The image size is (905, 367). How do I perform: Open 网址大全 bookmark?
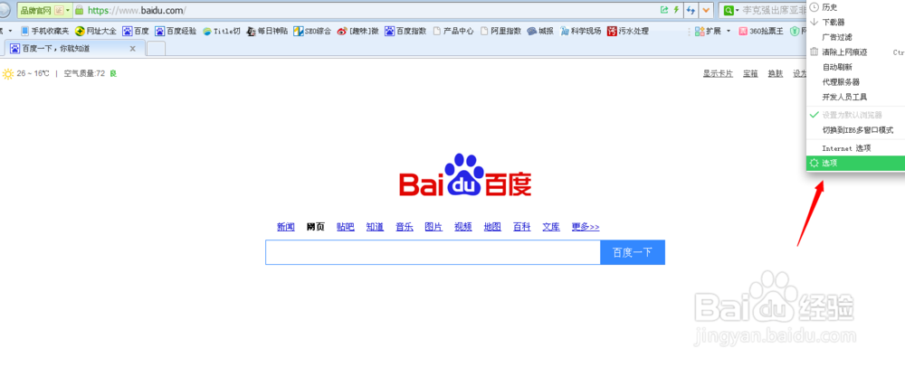pos(96,31)
